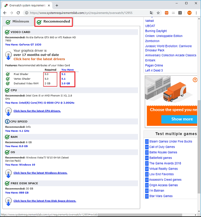Open the Chrome profile avatar
Screen dimensions: 201x217
(x=189, y=13)
